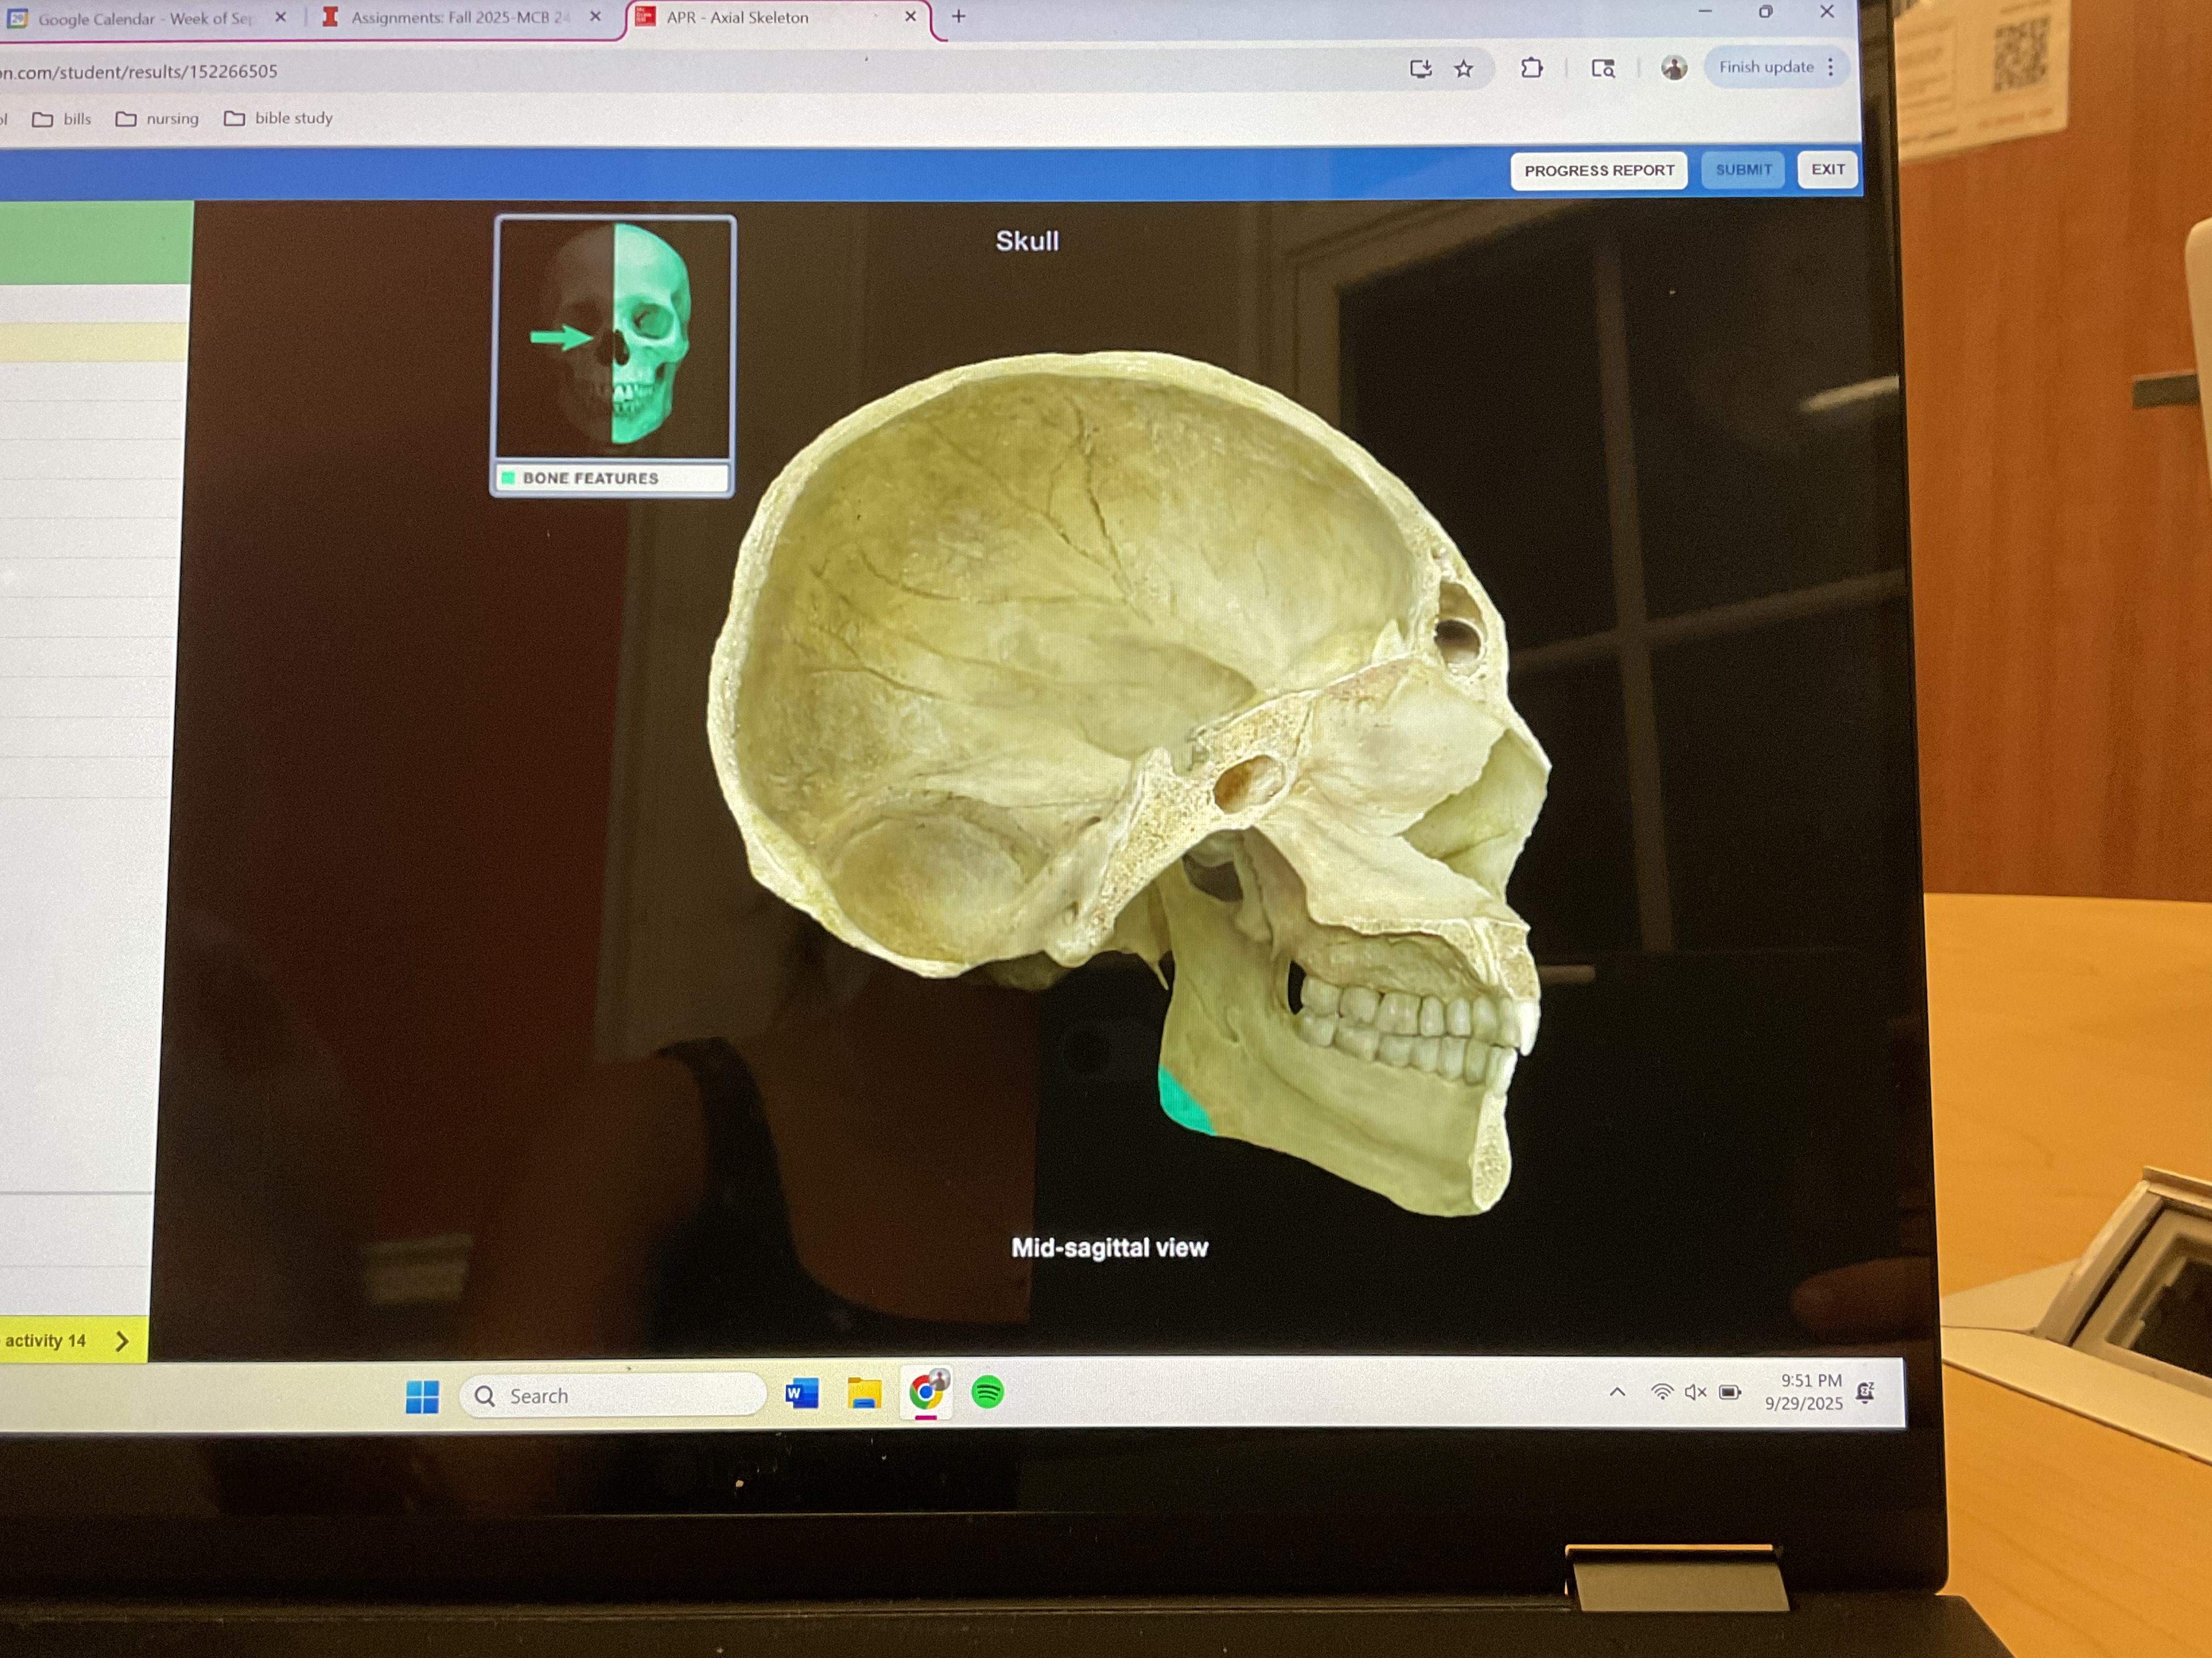
Task: Expand activity 14 with the chevron arrow
Action: coord(122,1340)
